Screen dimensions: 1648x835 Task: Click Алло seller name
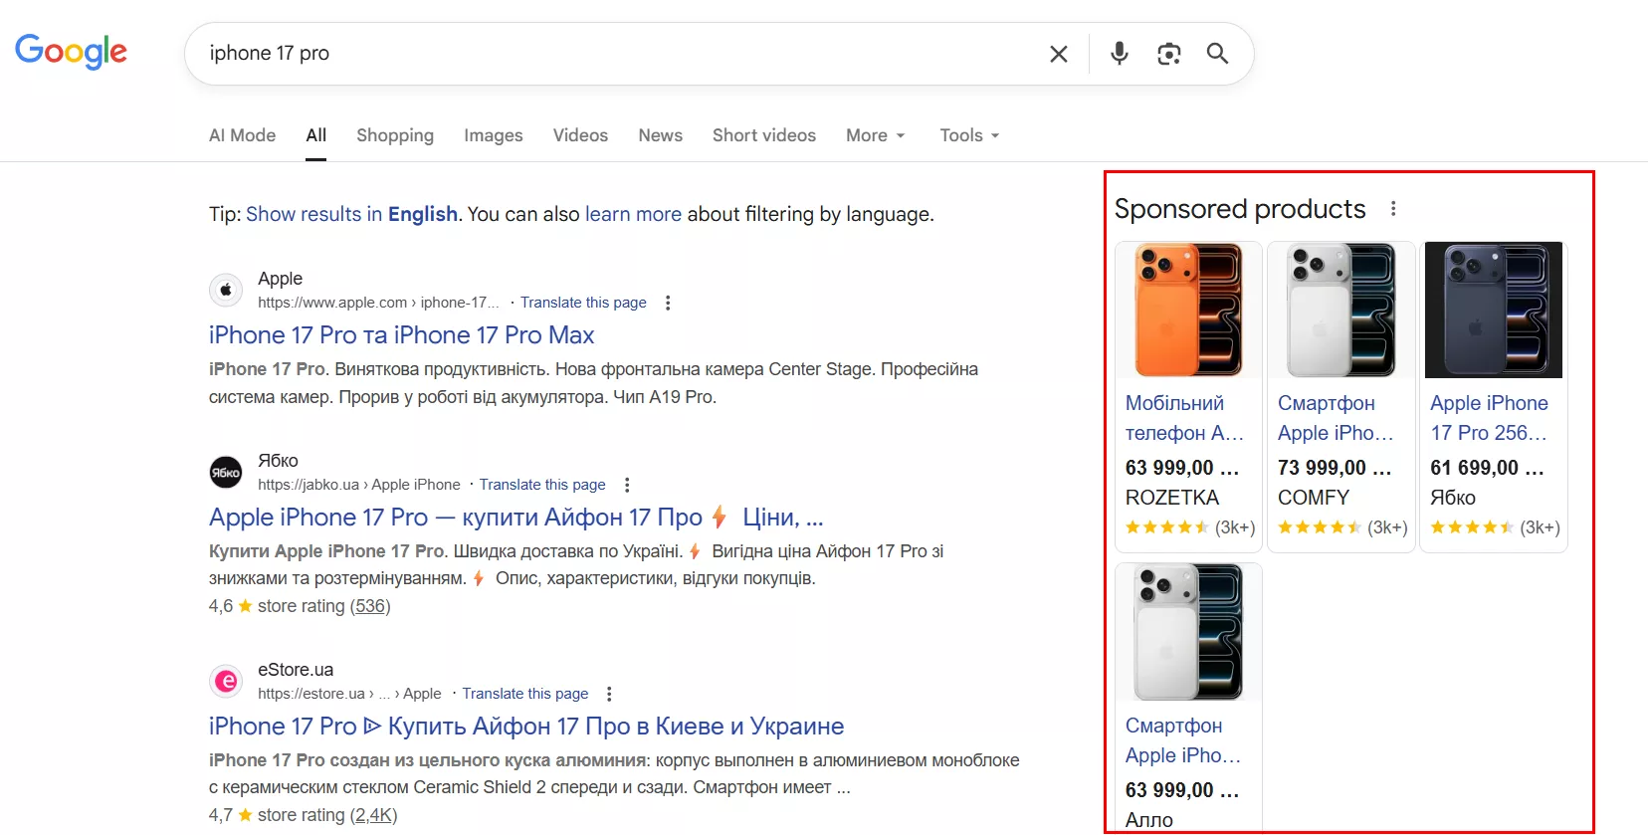click(1149, 820)
